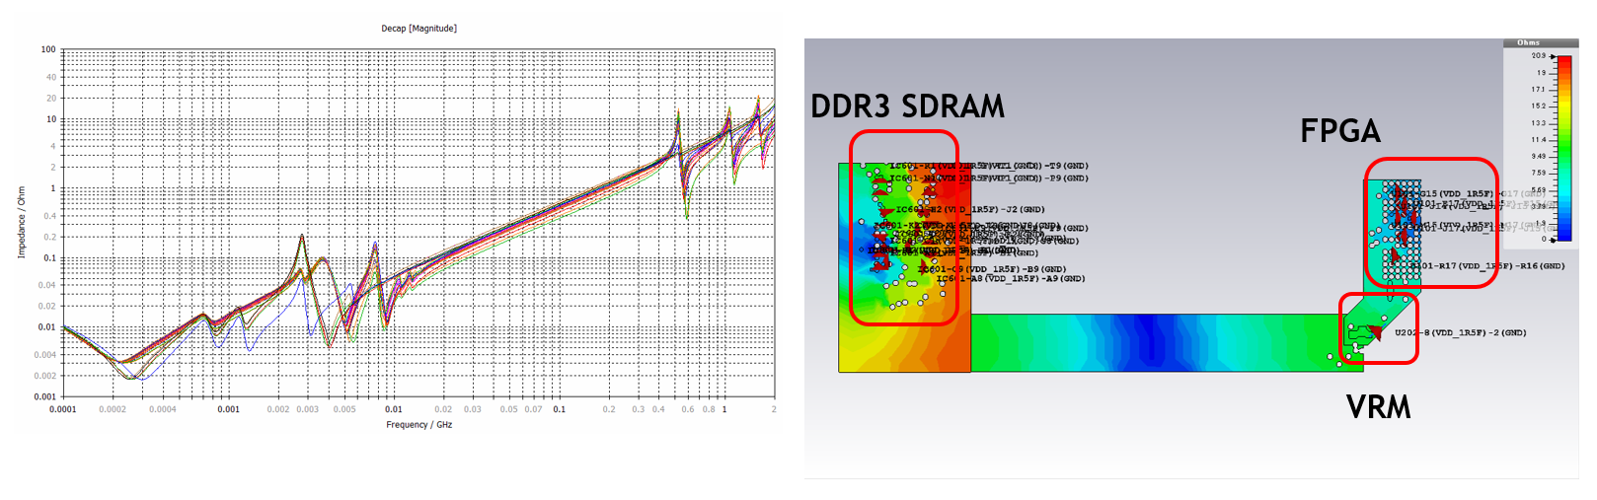
Task: Select the U202-8 port marker triangle
Action: [x=1375, y=331]
